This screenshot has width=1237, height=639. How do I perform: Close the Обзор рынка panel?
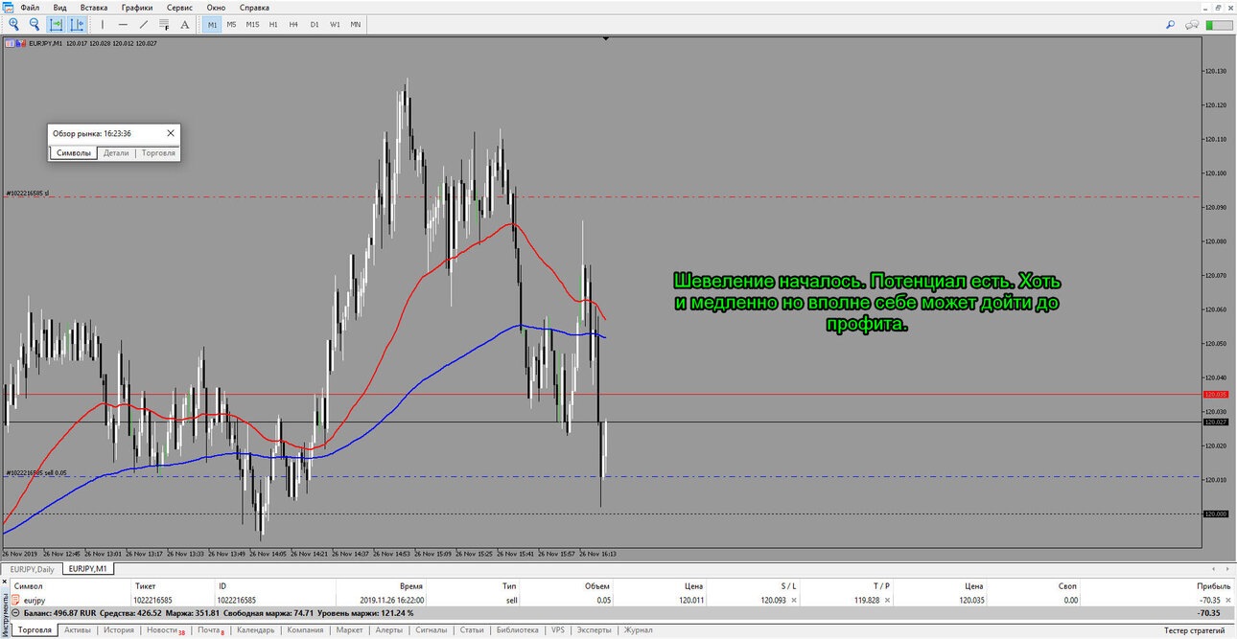point(171,133)
